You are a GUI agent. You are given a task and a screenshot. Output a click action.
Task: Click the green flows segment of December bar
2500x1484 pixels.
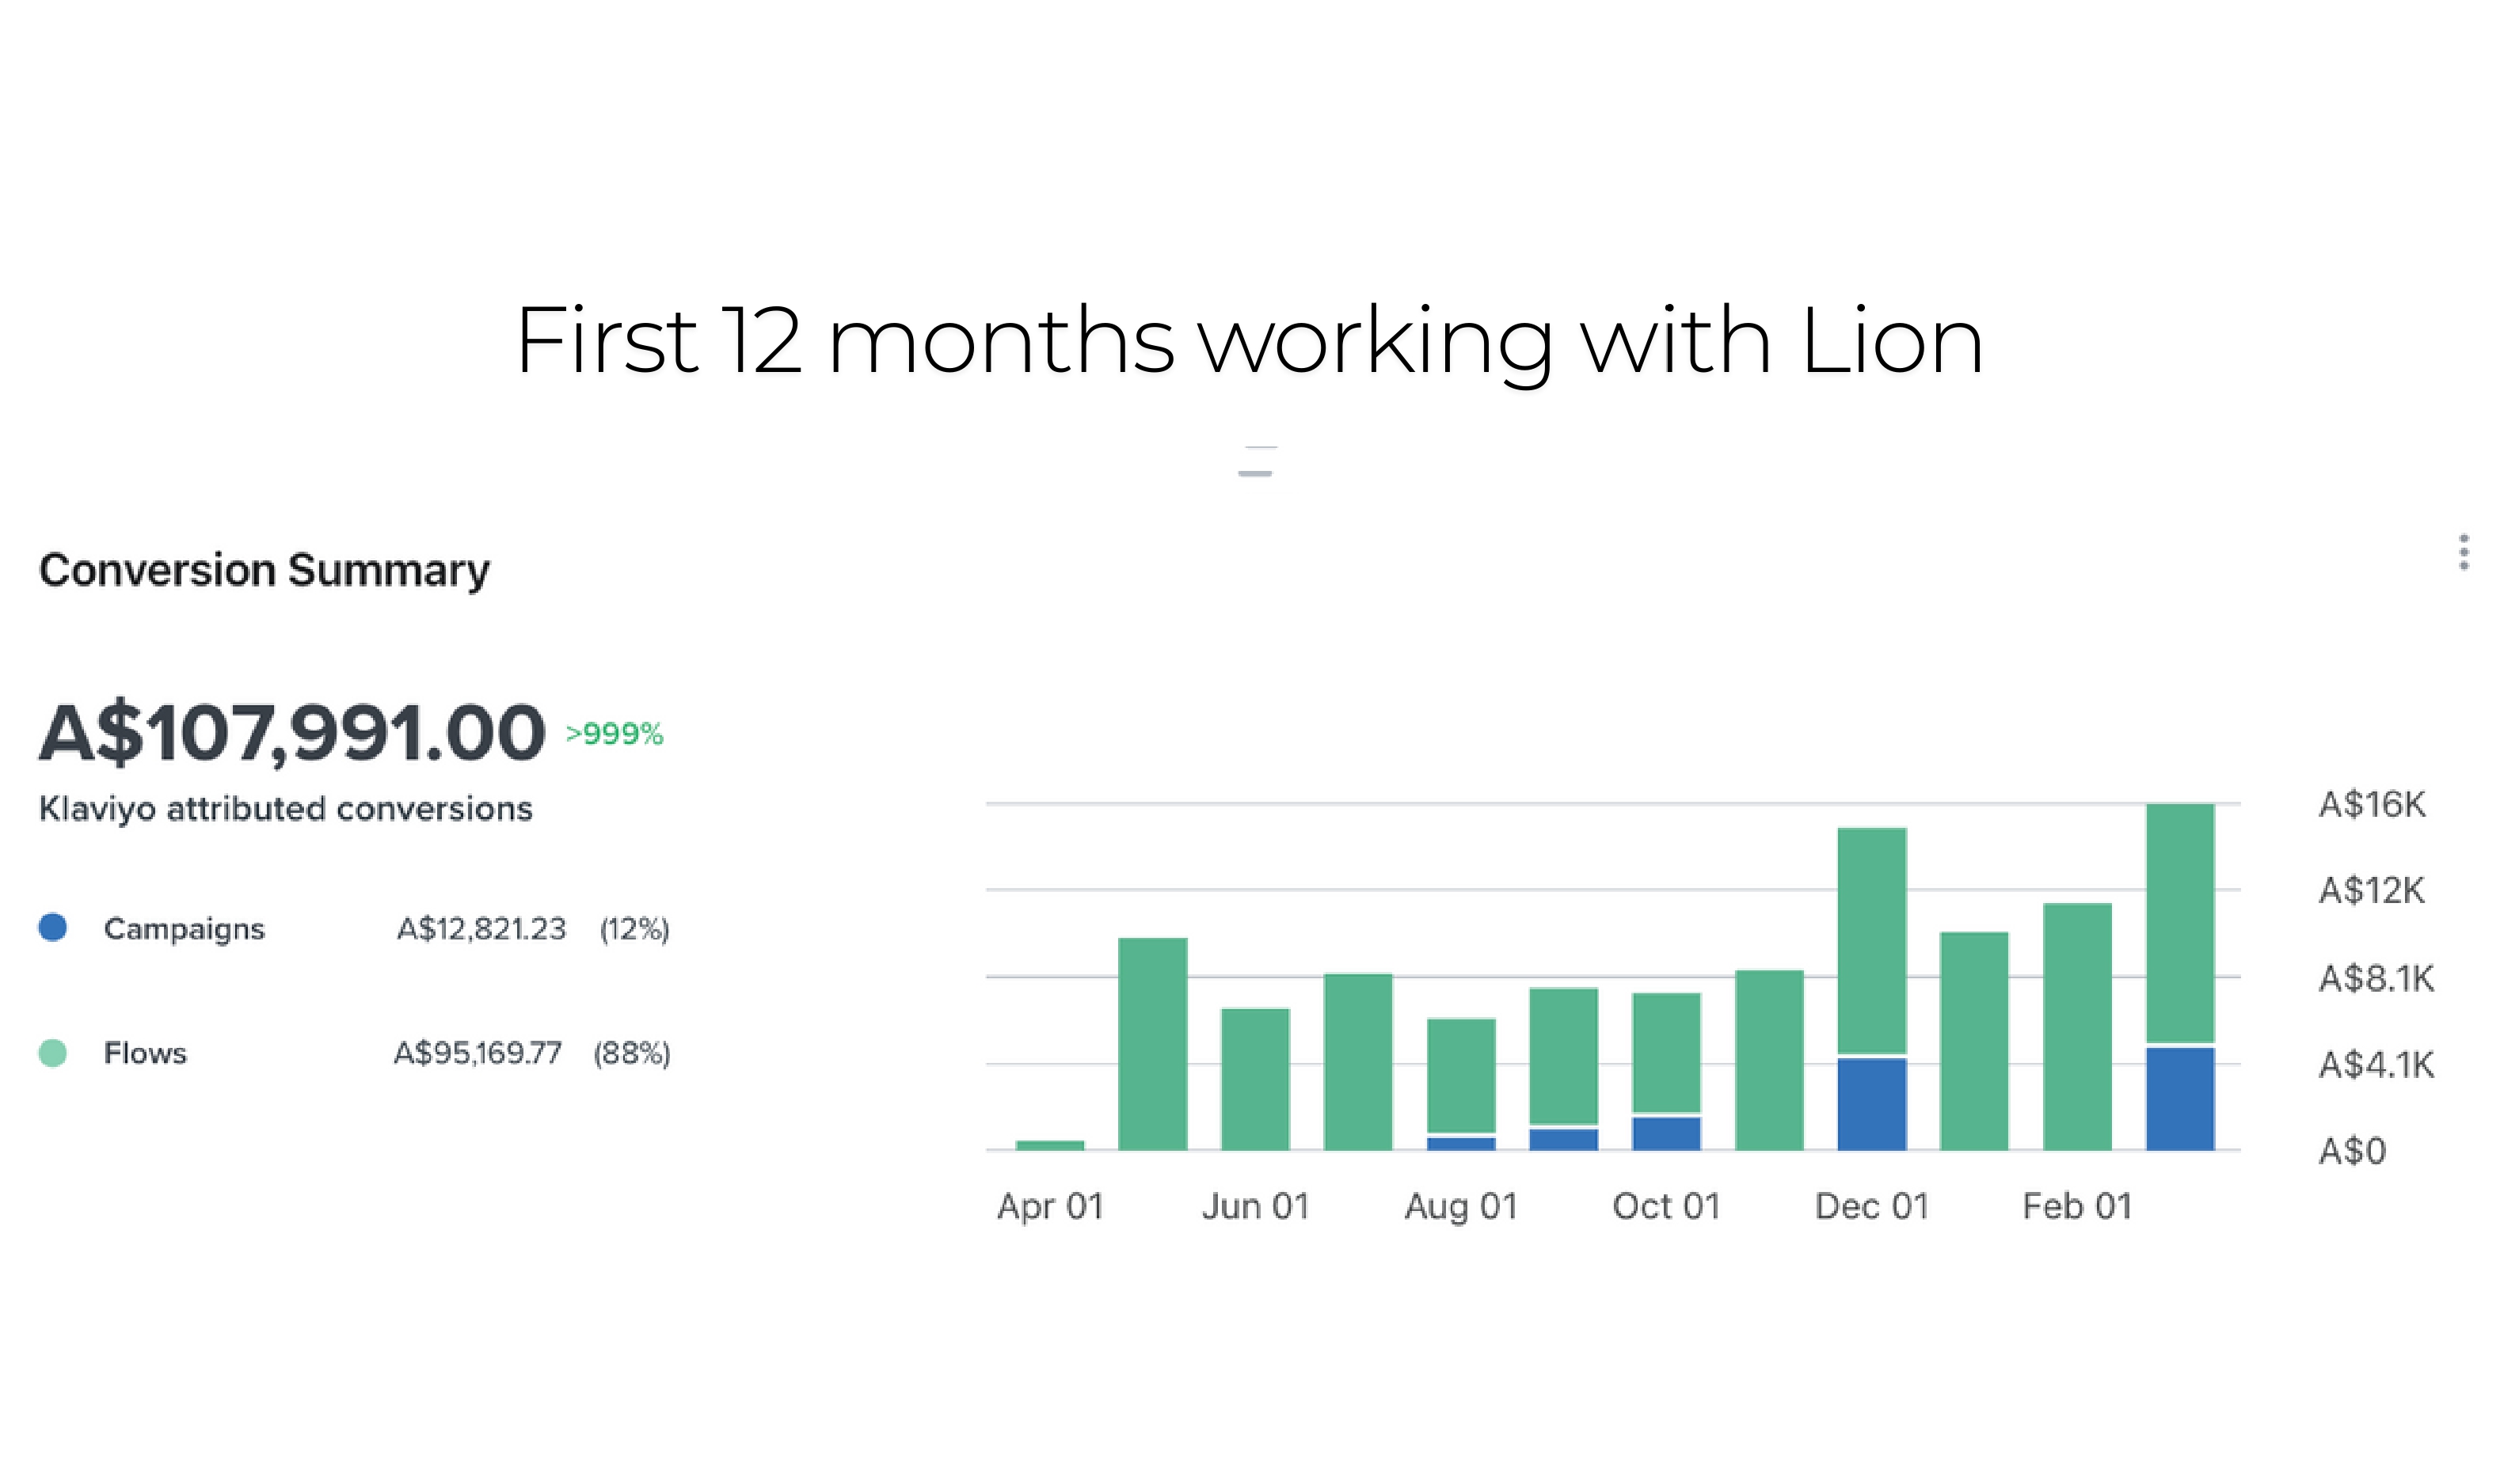(1872, 940)
